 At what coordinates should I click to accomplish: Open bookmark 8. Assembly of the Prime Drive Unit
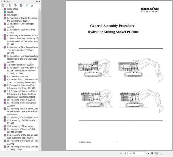(22, 71)
